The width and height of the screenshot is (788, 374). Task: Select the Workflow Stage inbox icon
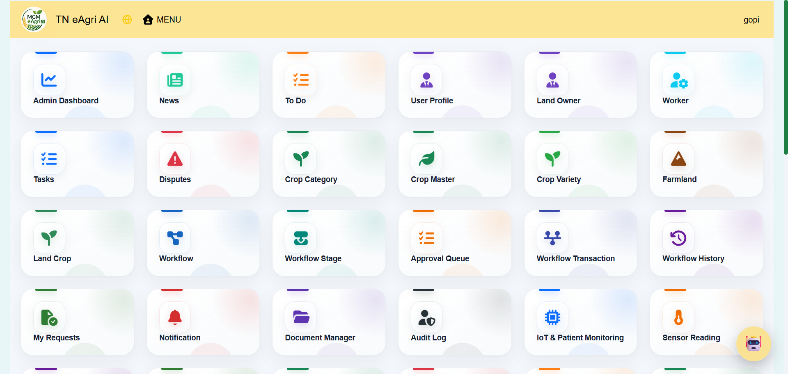pos(301,238)
